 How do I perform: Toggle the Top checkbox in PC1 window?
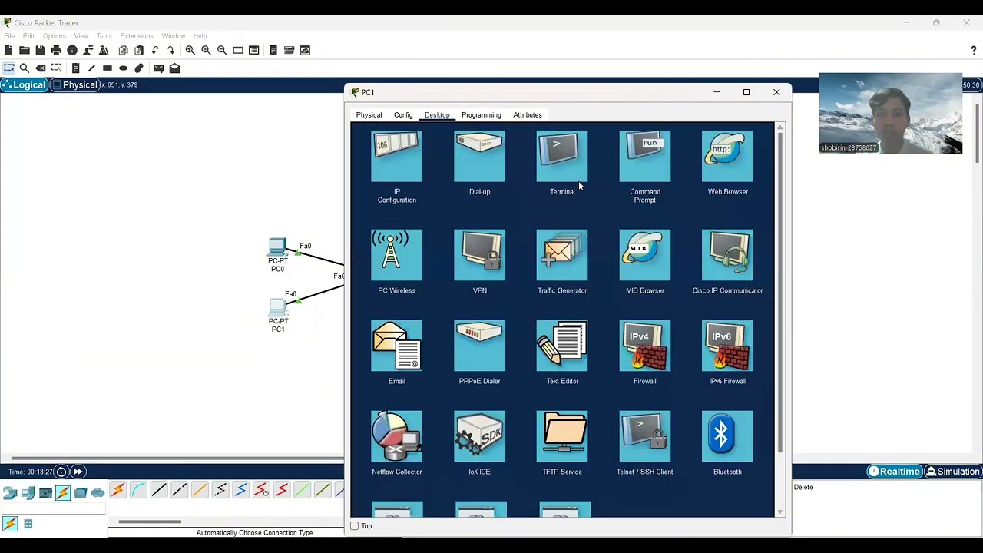point(355,526)
